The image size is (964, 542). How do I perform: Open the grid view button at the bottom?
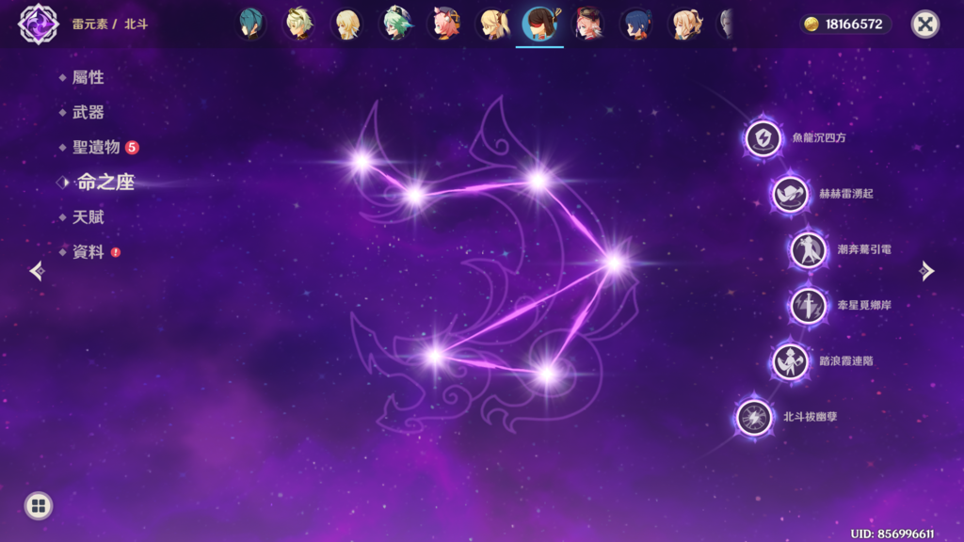point(38,505)
